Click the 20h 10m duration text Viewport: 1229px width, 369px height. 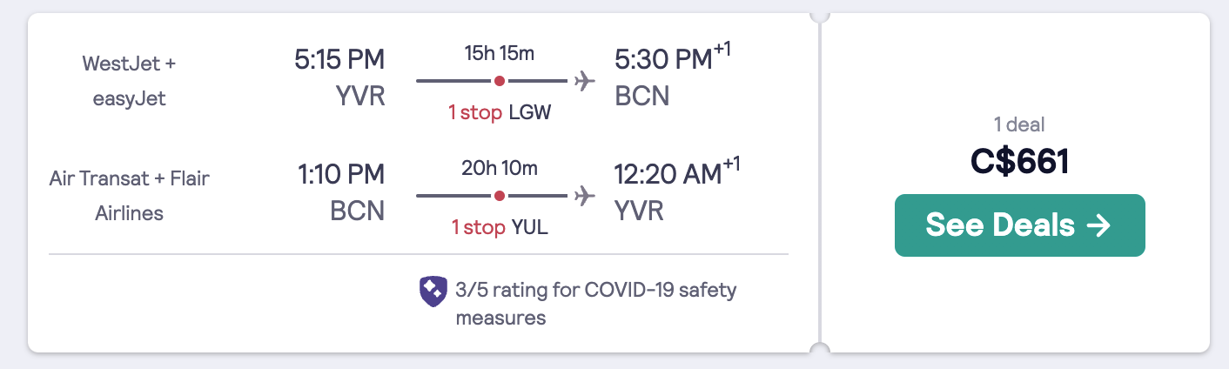(500, 168)
